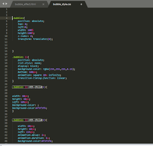Click line number 1 in the gutter
The image size is (153, 146).
coord(7,9)
